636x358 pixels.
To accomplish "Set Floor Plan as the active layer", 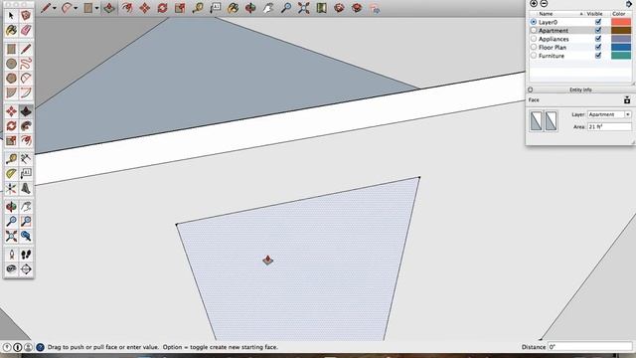I will tap(534, 47).
